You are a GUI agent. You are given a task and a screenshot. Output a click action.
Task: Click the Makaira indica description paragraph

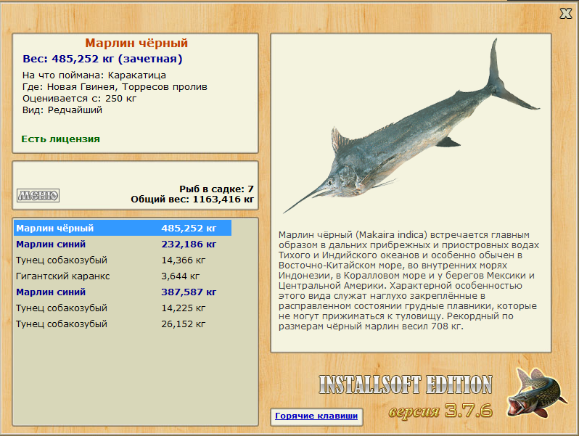pos(408,281)
